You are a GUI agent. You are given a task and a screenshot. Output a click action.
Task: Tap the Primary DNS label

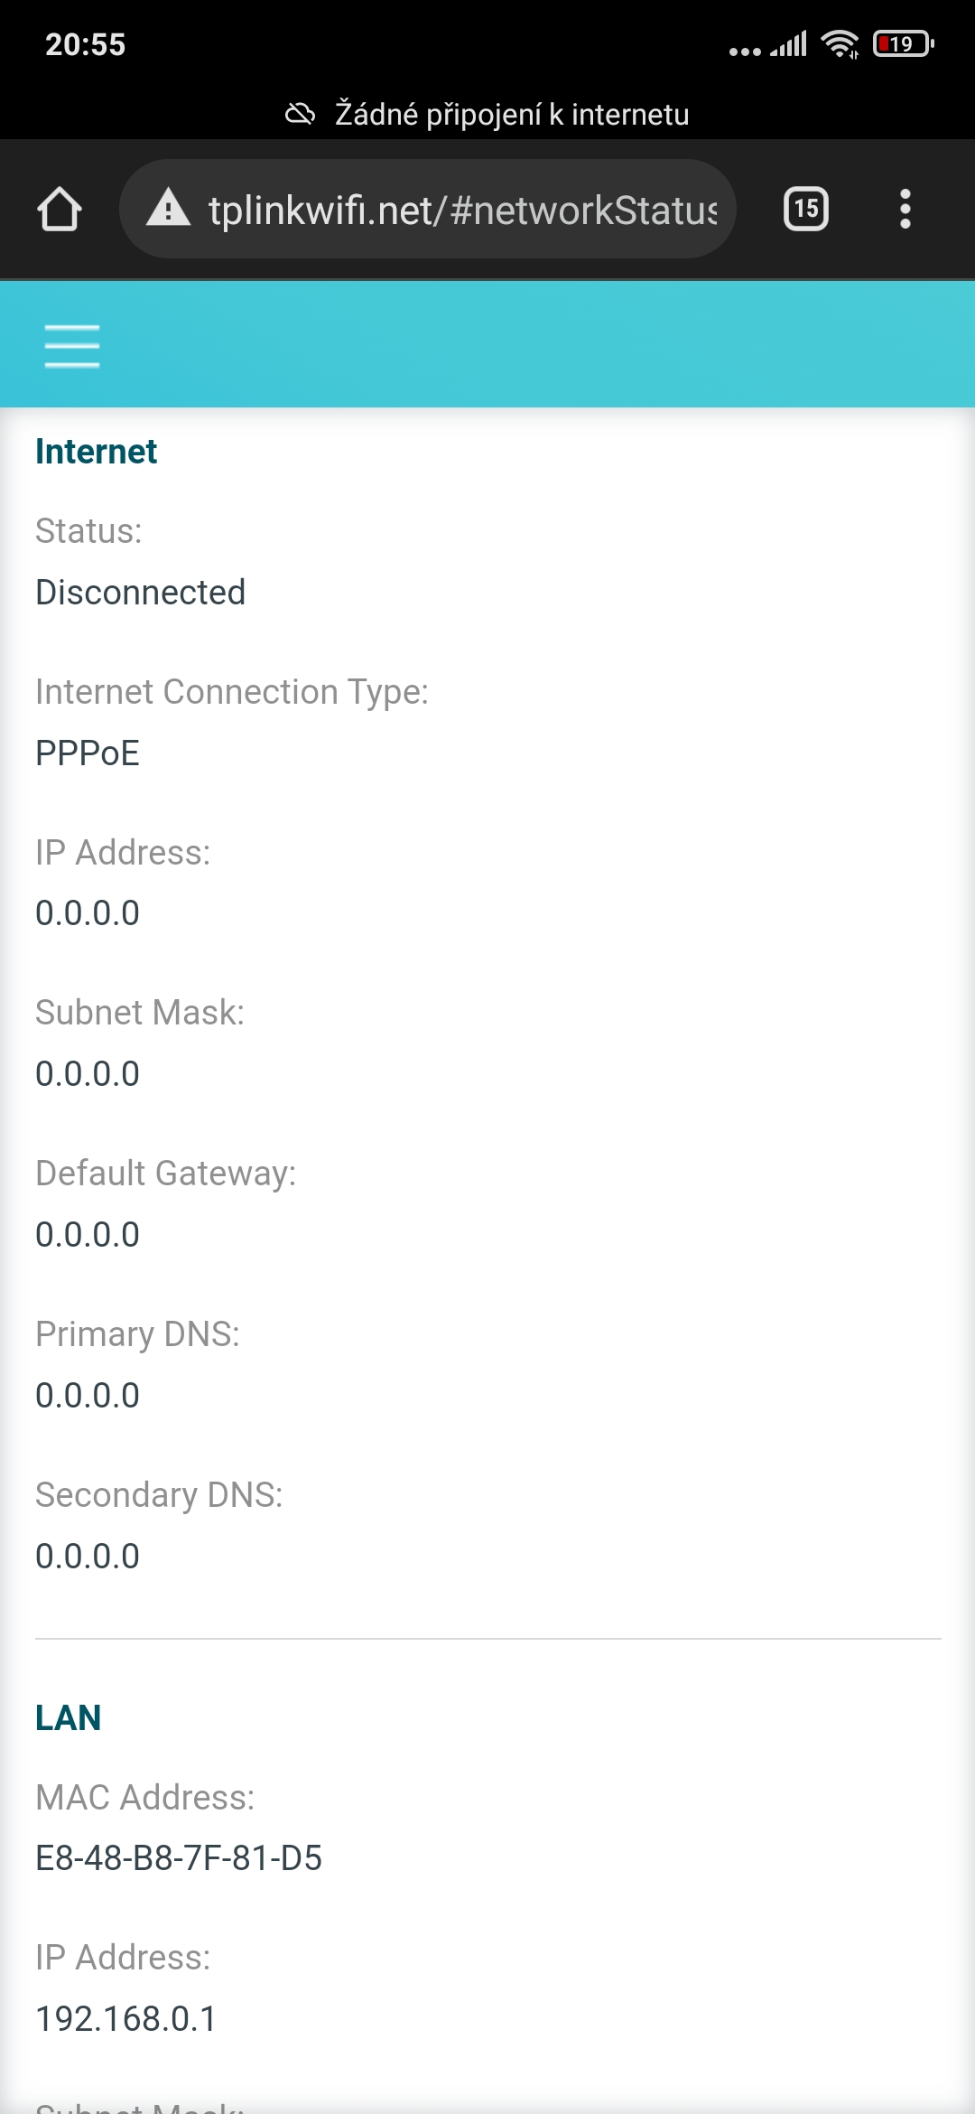[137, 1334]
